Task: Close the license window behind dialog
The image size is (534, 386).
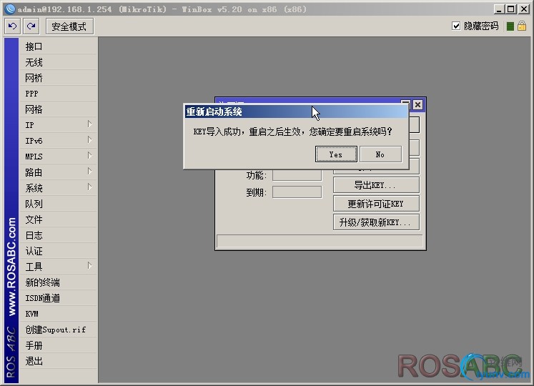Action: point(417,104)
